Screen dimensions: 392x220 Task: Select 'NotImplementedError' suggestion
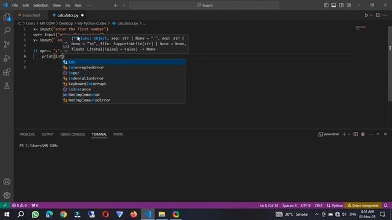(x=124, y=100)
